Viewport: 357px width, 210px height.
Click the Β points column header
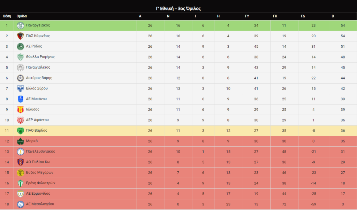click(333, 16)
